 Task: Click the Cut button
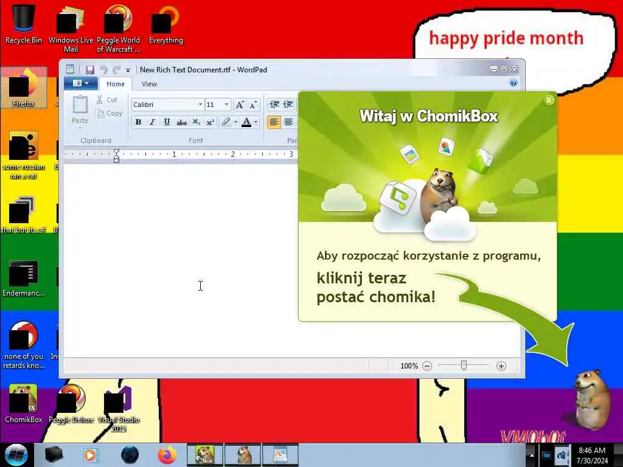point(107,100)
